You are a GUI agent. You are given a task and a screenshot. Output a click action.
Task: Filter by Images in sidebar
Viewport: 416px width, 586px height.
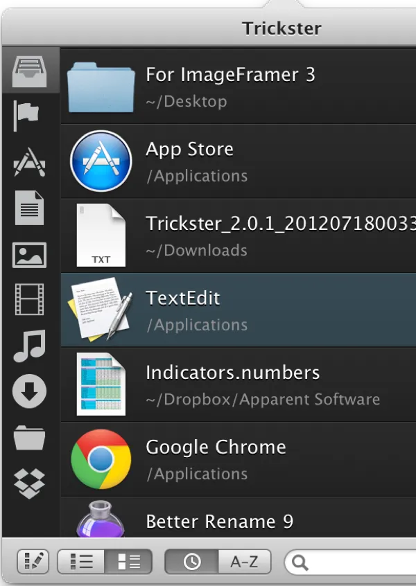point(30,256)
